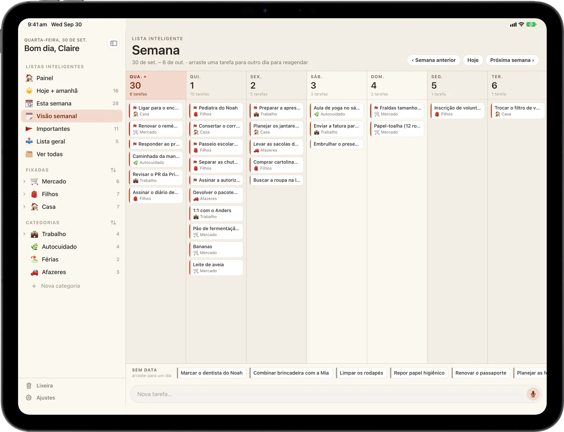This screenshot has width=564, height=432.
Task: Open Visão semanal smart list
Action: click(72, 116)
